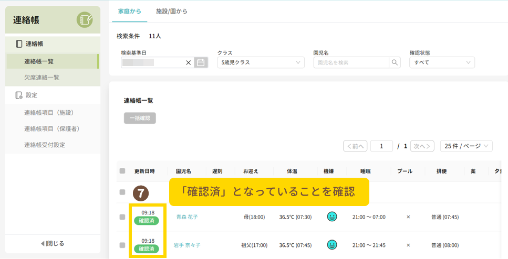Image resolution: width=508 pixels, height=259 pixels.
Task: Collapse the sidebar with 閉じる
Action: (53, 243)
